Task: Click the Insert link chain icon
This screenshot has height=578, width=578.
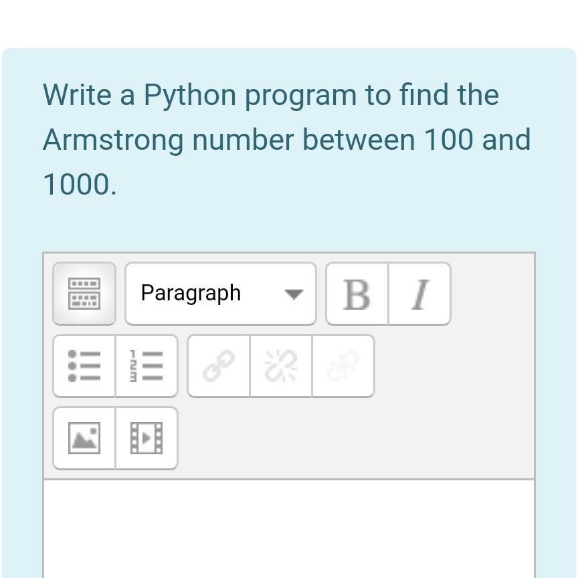Action: (x=218, y=366)
